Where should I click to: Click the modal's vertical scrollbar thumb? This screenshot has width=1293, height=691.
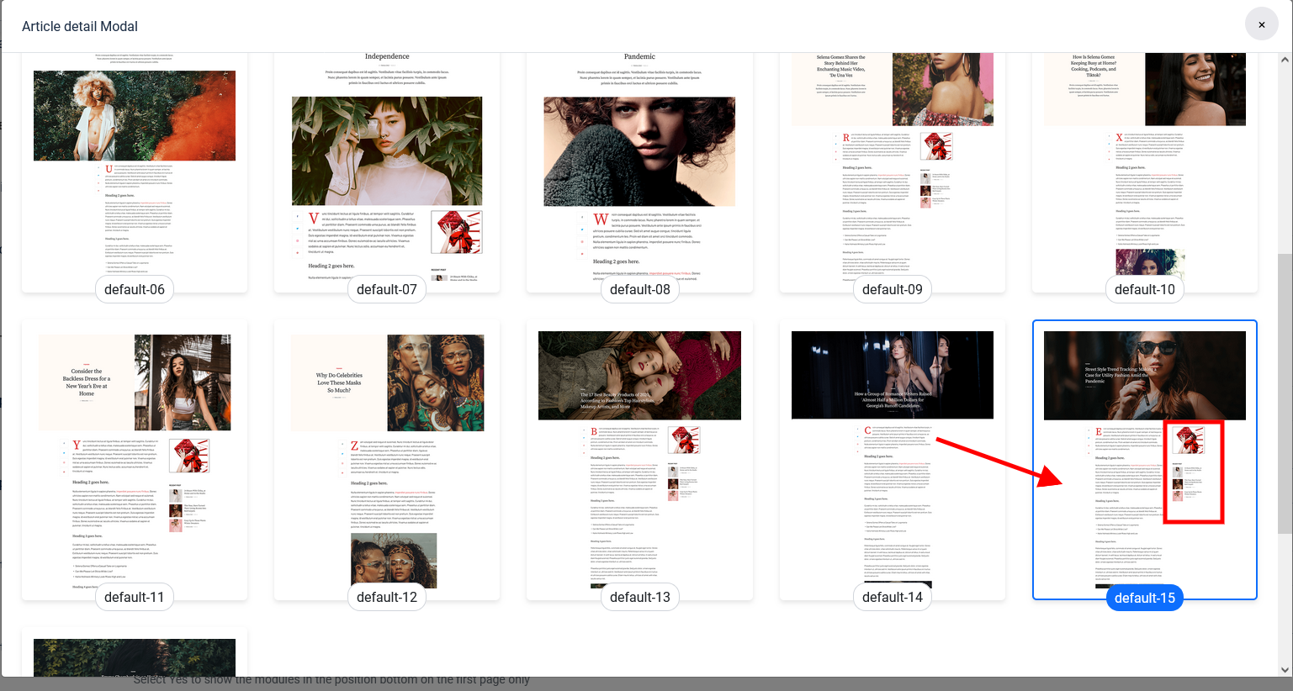click(x=1285, y=393)
